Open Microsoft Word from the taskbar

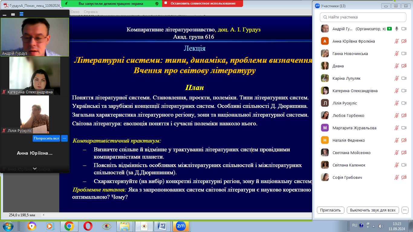click(163, 226)
